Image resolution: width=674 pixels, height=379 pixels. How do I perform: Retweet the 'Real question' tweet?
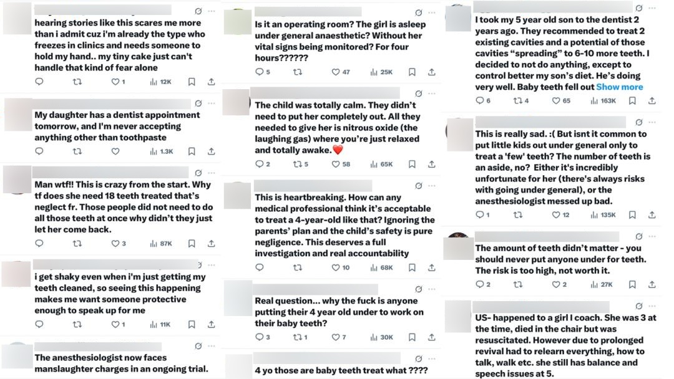[x=298, y=337]
